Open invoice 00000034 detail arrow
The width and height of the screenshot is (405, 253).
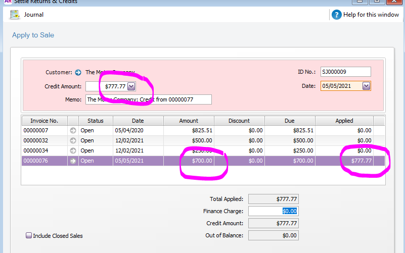click(x=73, y=150)
